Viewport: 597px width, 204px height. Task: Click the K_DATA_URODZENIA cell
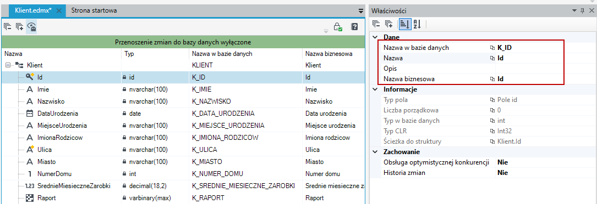(245, 114)
